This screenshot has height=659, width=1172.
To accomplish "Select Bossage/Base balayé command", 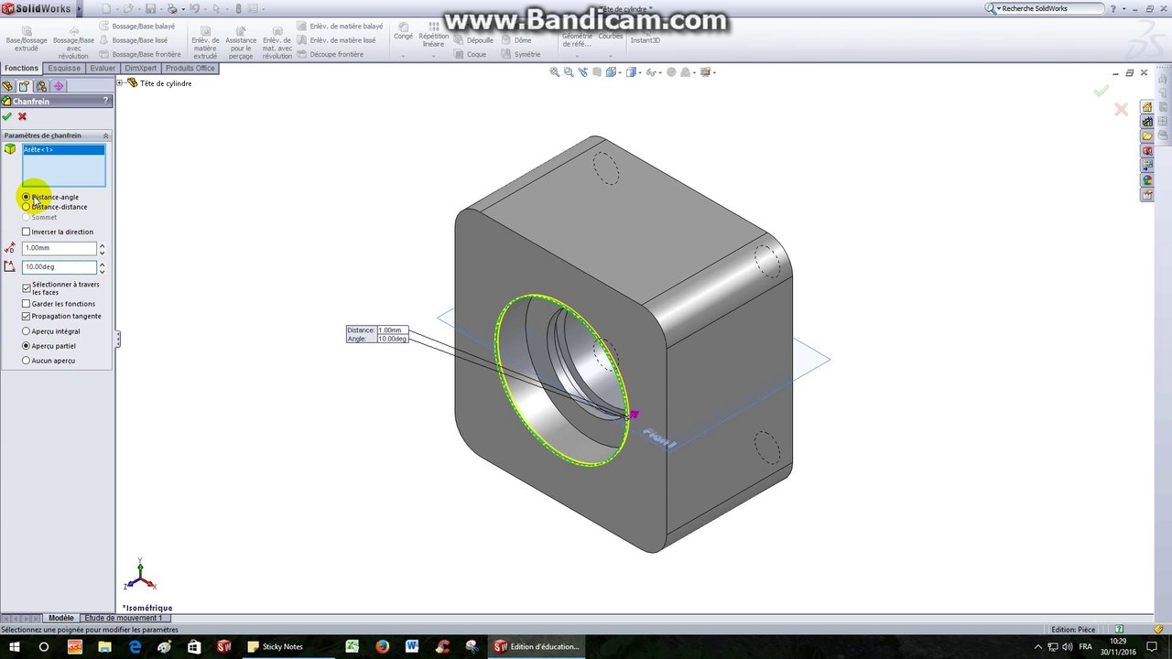I will click(136, 27).
